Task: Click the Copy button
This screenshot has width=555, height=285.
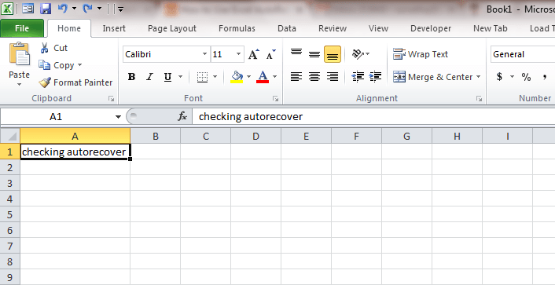Action: pyautogui.click(x=57, y=65)
